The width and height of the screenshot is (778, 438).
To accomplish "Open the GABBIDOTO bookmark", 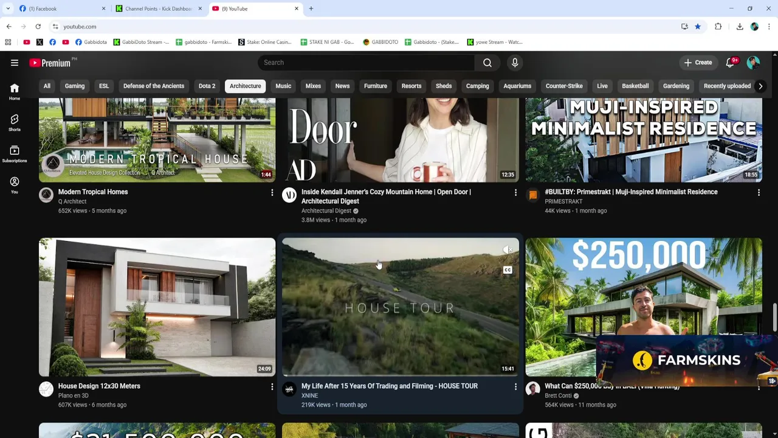I will (380, 42).
